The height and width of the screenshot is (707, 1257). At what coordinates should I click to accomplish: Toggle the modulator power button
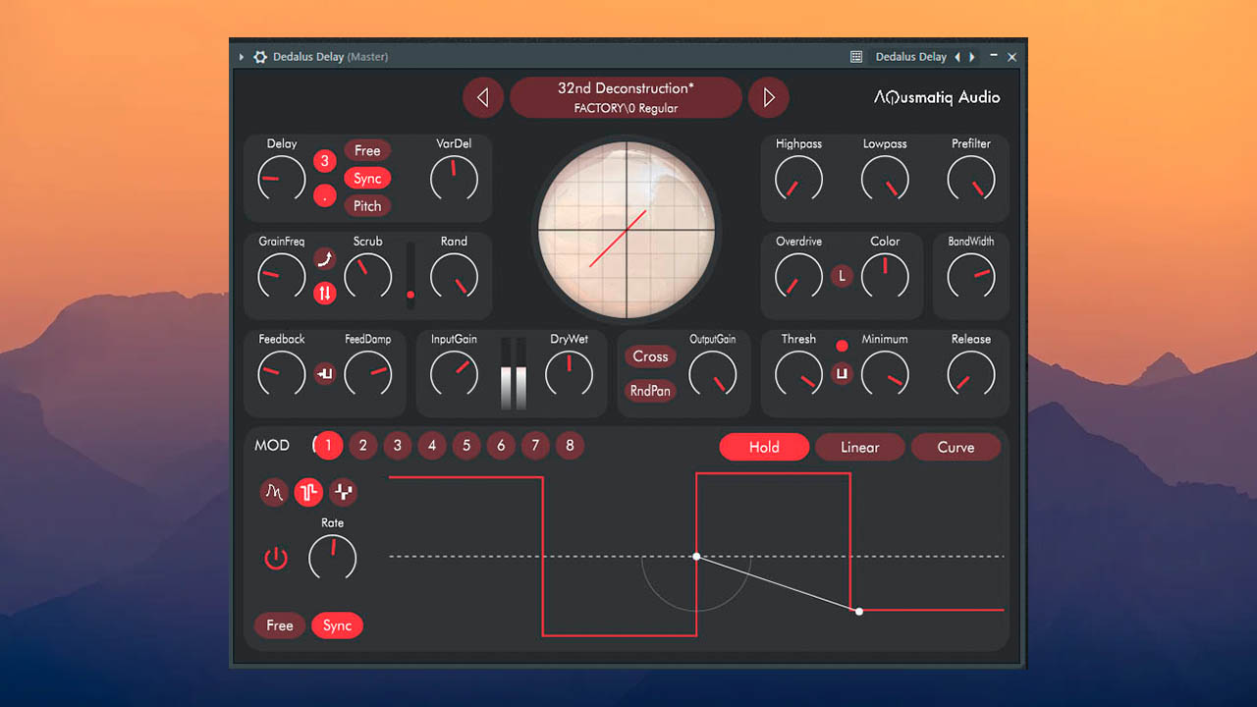(x=276, y=558)
